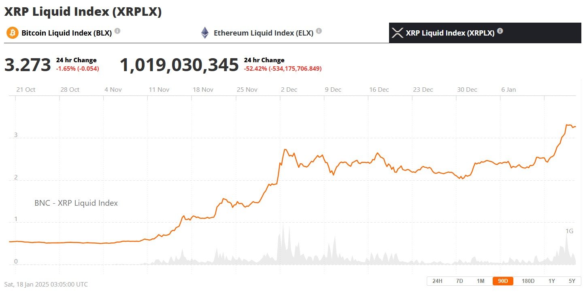
Task: Click the Bitcoin logo icon
Action: 12,33
